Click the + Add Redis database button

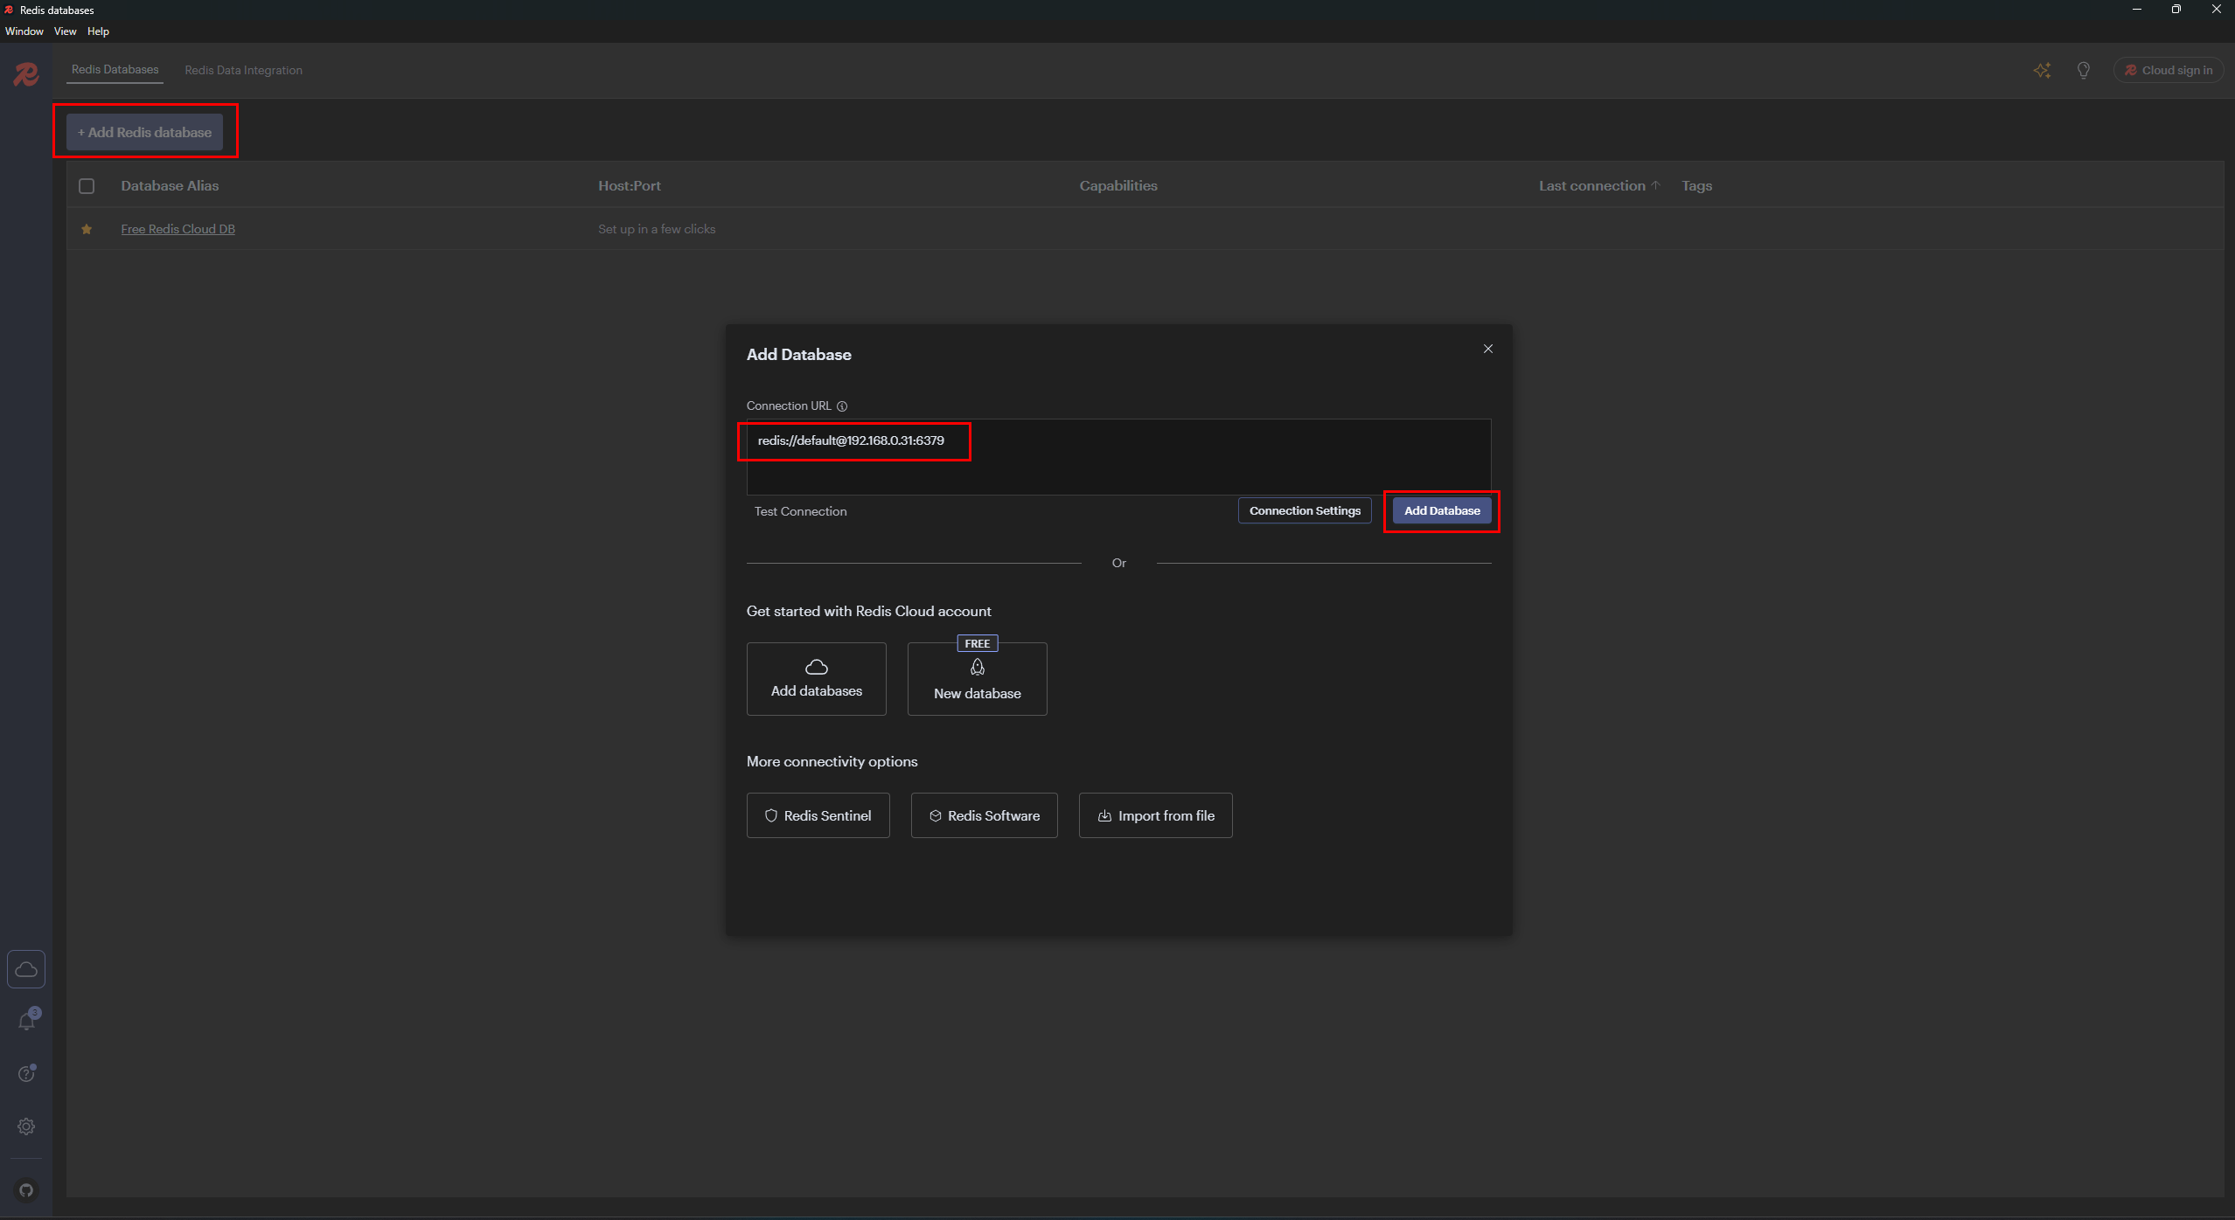(145, 132)
